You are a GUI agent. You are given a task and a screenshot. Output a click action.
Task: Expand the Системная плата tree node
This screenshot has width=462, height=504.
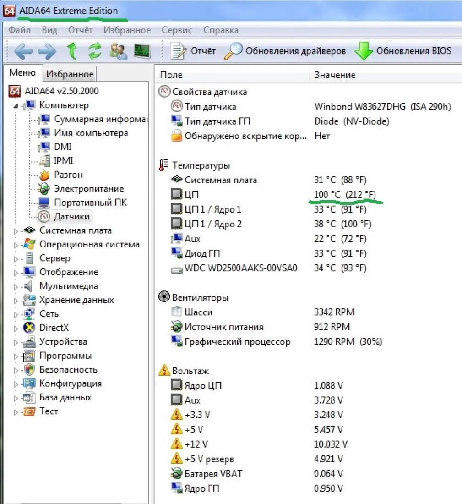click(16, 231)
